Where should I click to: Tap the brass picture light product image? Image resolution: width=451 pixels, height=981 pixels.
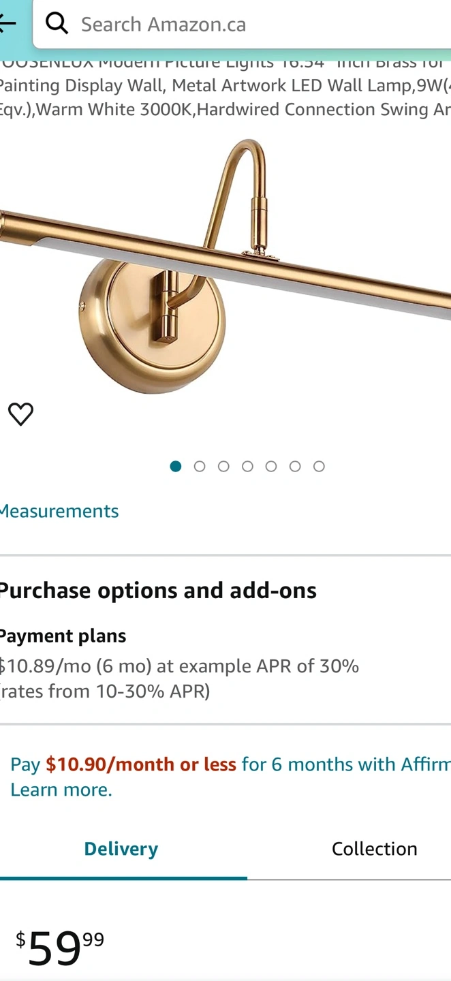225,266
